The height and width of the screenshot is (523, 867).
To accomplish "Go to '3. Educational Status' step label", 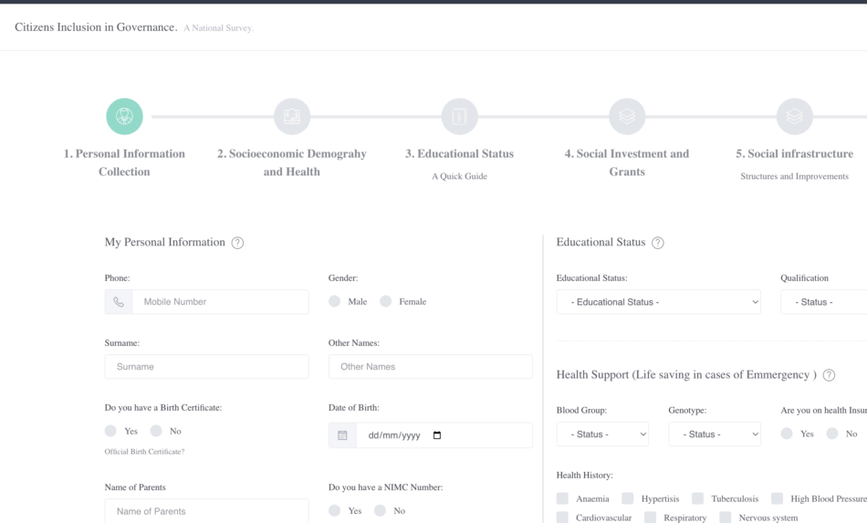I will pos(459,153).
